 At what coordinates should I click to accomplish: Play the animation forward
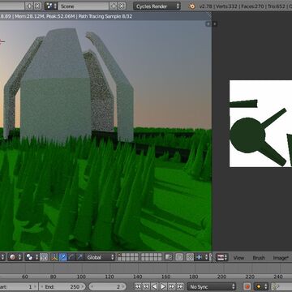coord(163,286)
